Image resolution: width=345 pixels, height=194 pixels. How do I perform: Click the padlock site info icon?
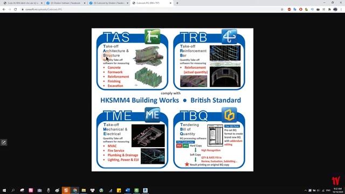click(x=23, y=10)
